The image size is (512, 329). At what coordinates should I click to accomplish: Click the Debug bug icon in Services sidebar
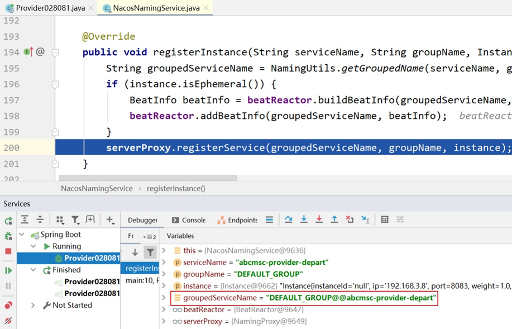[8, 236]
